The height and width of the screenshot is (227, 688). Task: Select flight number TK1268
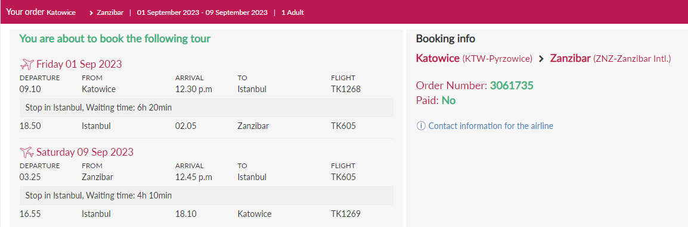(346, 89)
